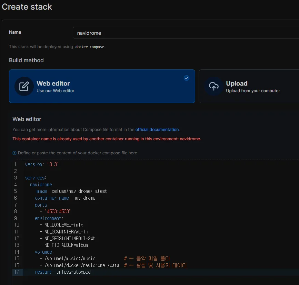Viewport: 299px width, 285px height.
Task: Click the Web editor pencil icon
Action: coord(24,86)
